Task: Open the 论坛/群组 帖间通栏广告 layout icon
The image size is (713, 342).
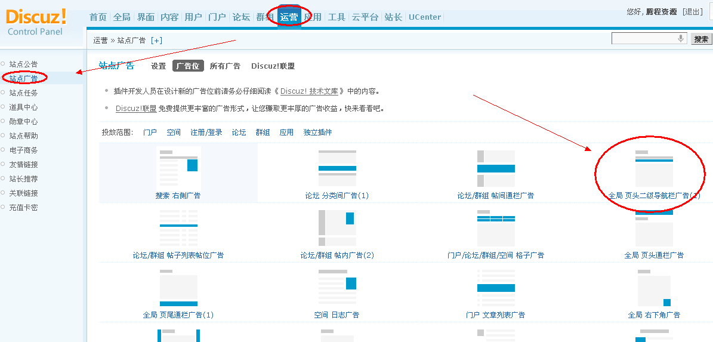Action: (496, 169)
